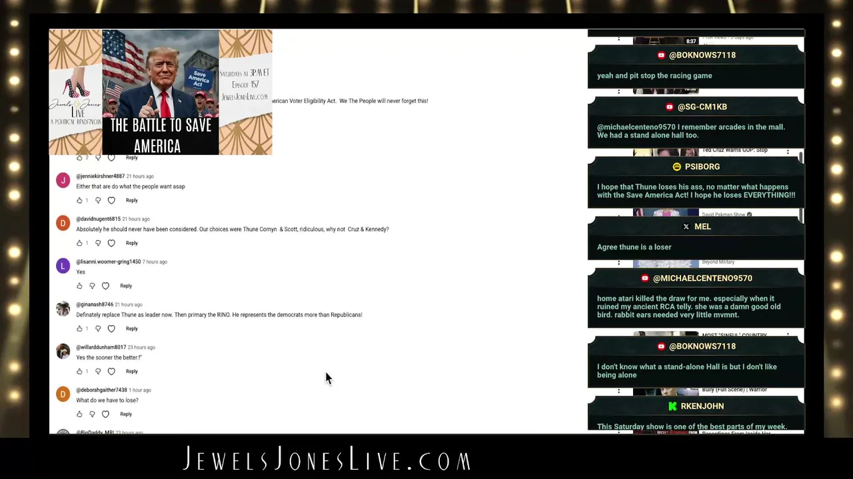
Task: Click the X platform icon beside MEL
Action: coord(686,227)
